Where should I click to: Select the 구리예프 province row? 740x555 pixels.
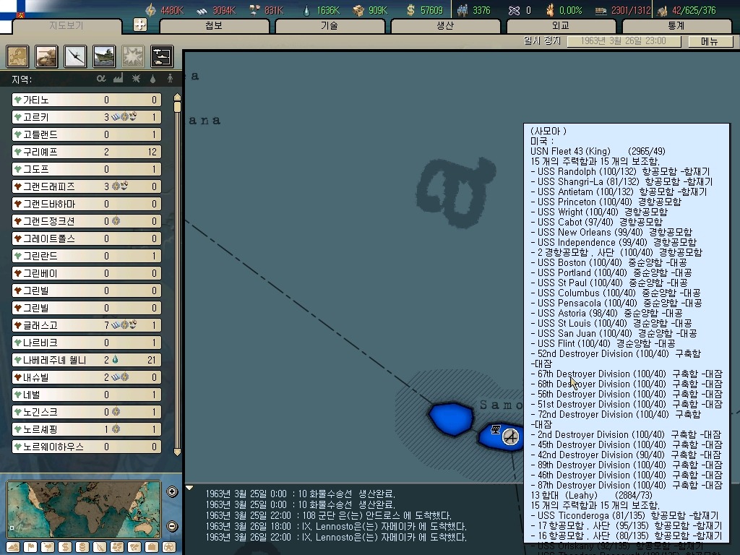[87, 152]
